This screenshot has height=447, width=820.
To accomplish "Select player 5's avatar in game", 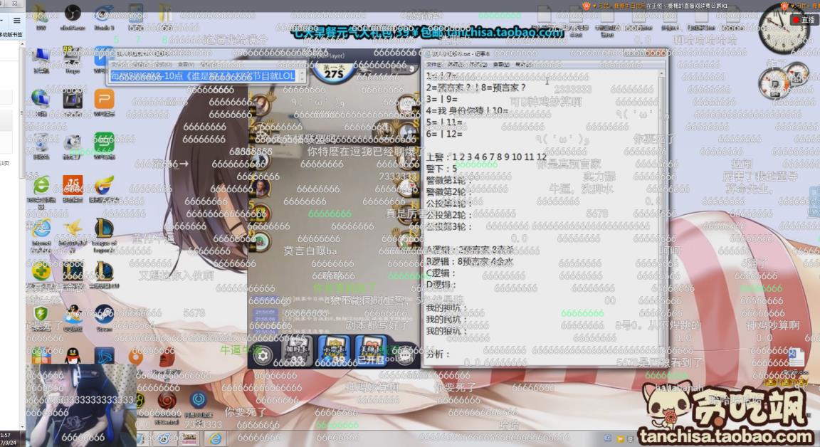I will click(261, 213).
